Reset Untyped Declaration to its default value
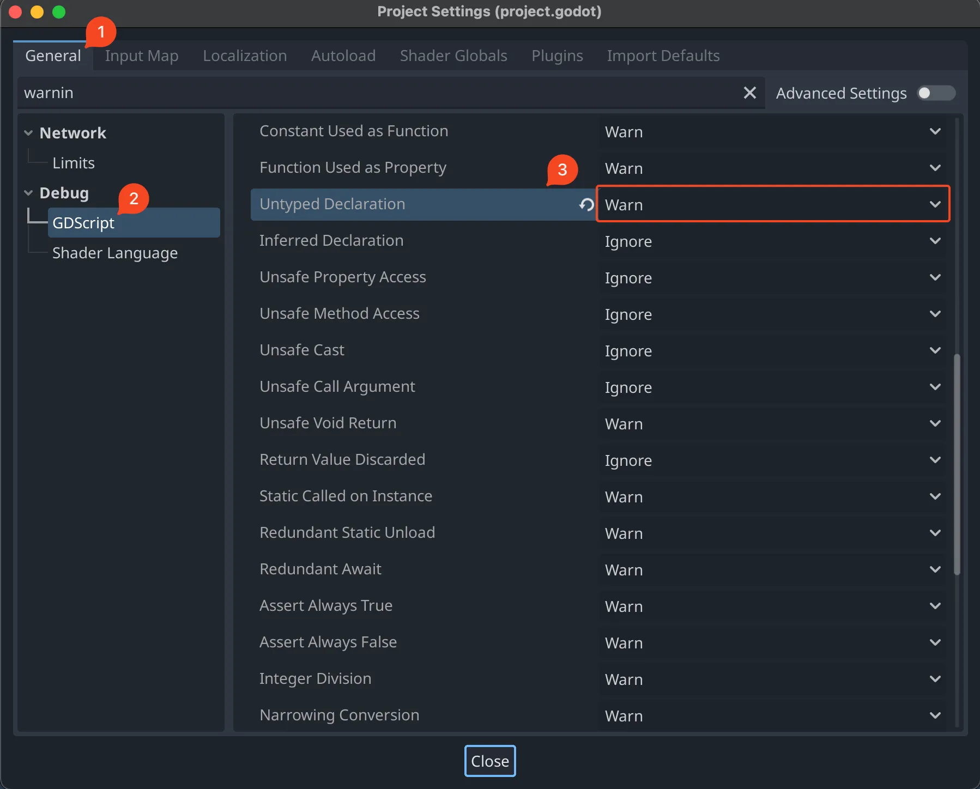 click(x=586, y=204)
